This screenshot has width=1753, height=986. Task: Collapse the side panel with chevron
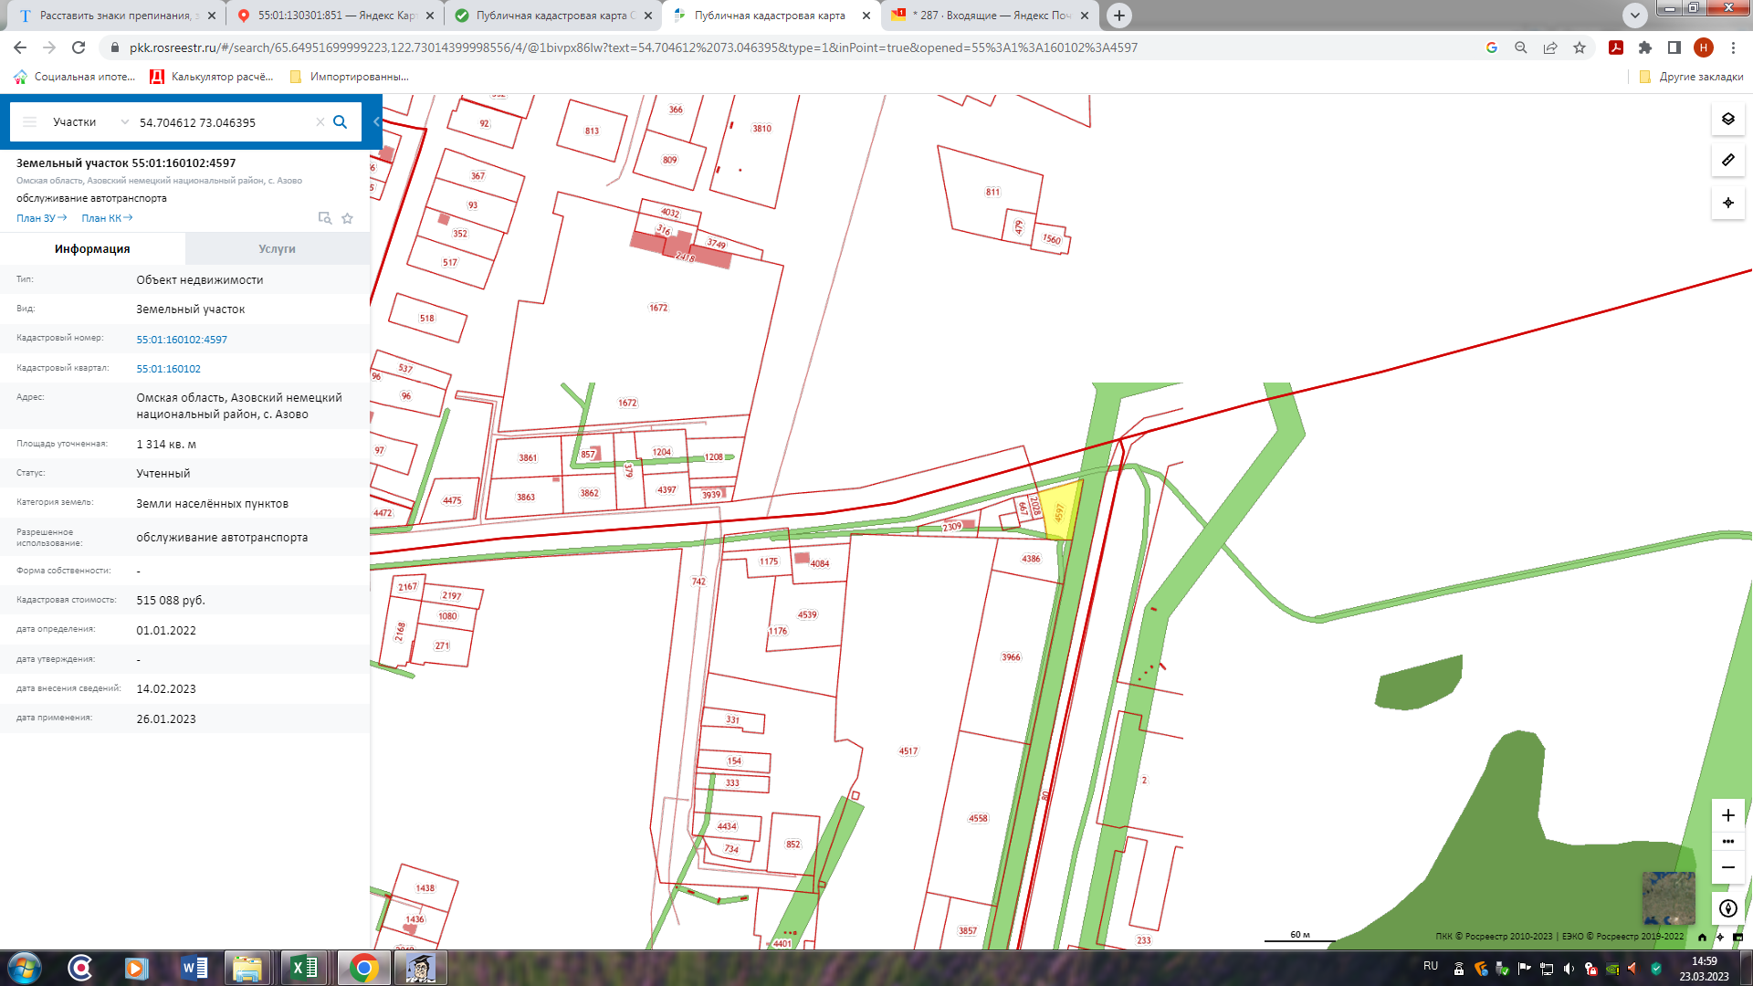[375, 122]
